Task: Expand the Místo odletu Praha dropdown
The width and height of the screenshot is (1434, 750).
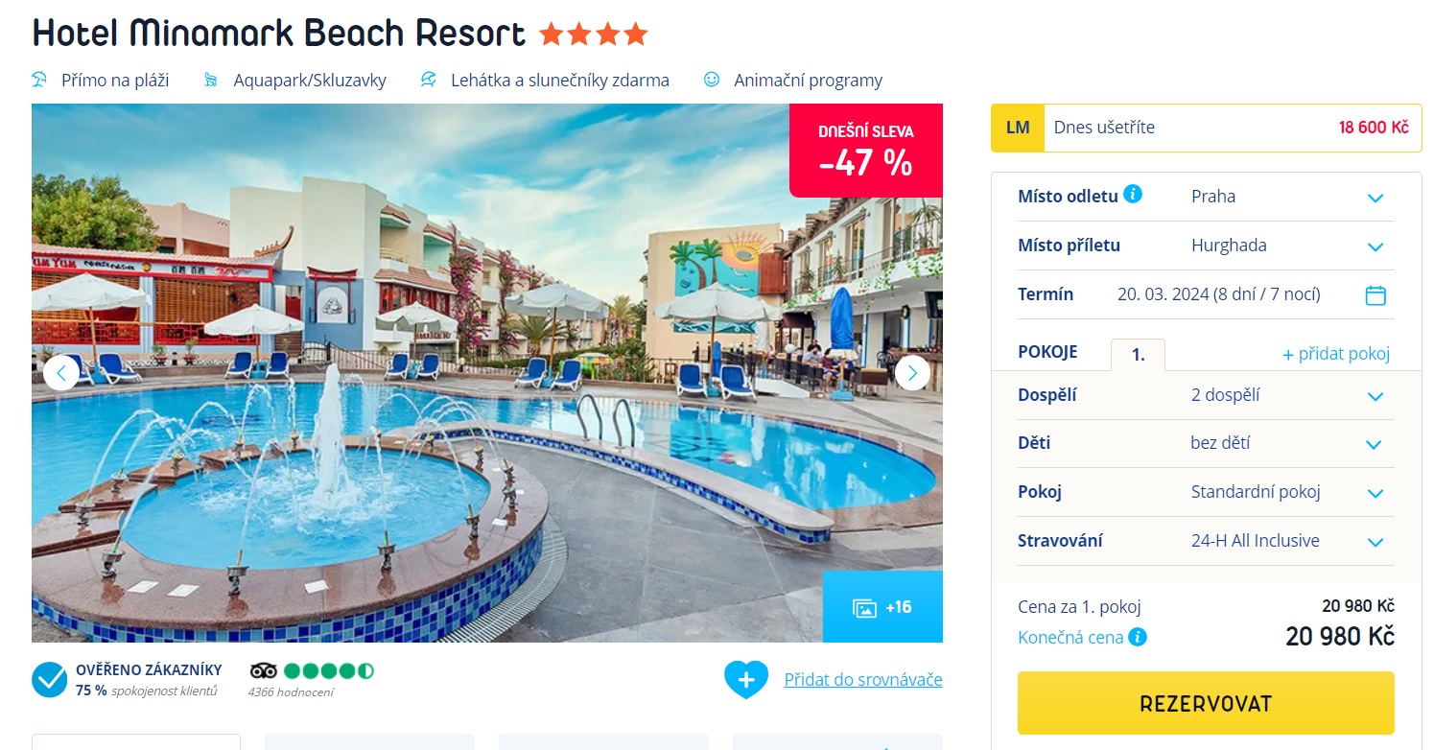Action: coord(1206,197)
